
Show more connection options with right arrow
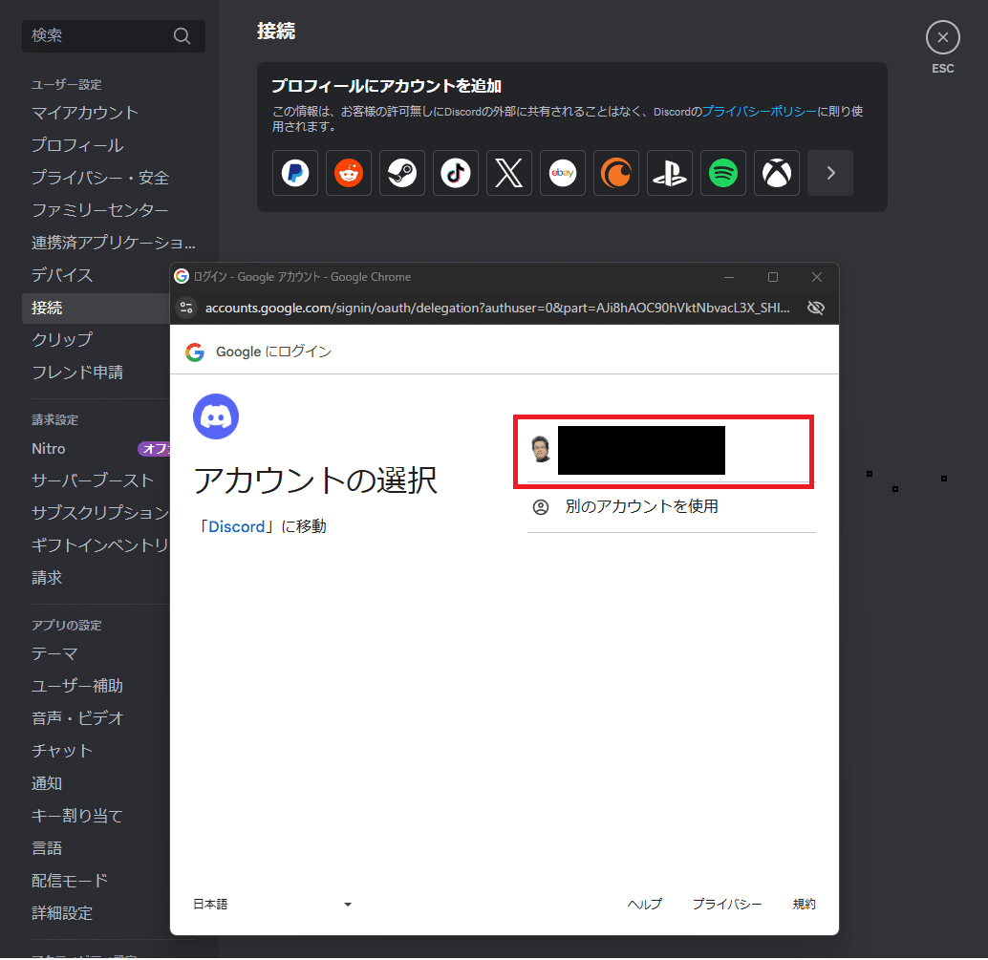click(x=830, y=173)
